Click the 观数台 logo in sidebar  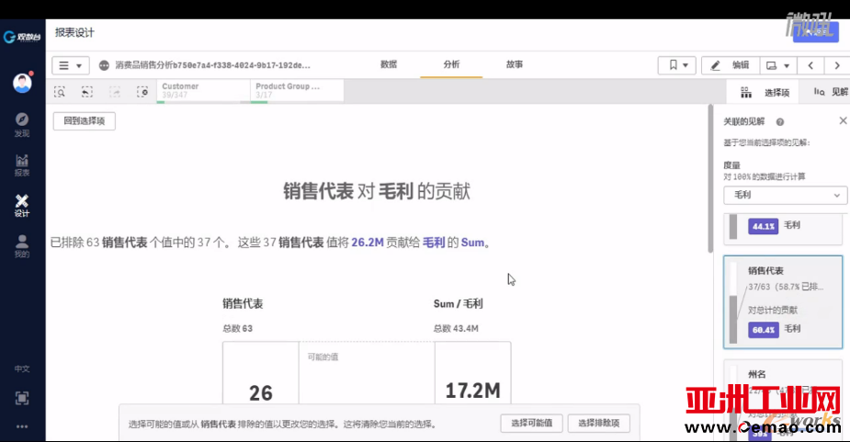(x=22, y=37)
